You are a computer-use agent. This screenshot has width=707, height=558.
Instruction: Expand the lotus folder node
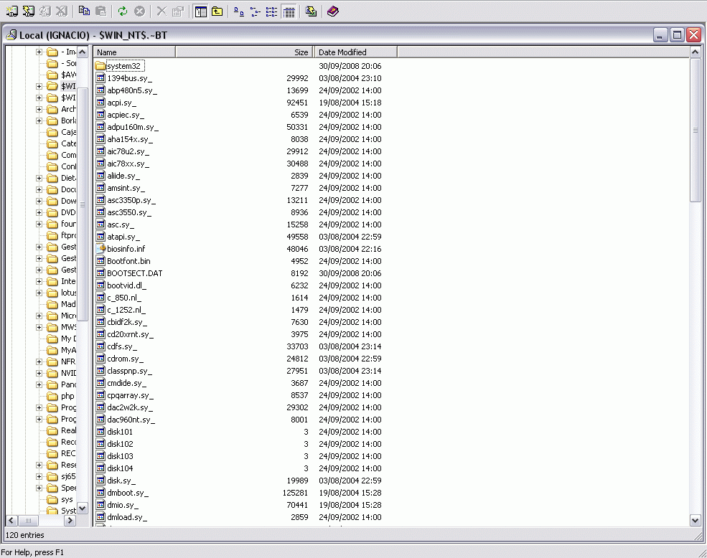(x=39, y=293)
